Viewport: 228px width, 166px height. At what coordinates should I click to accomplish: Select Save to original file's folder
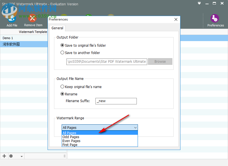click(x=62, y=45)
